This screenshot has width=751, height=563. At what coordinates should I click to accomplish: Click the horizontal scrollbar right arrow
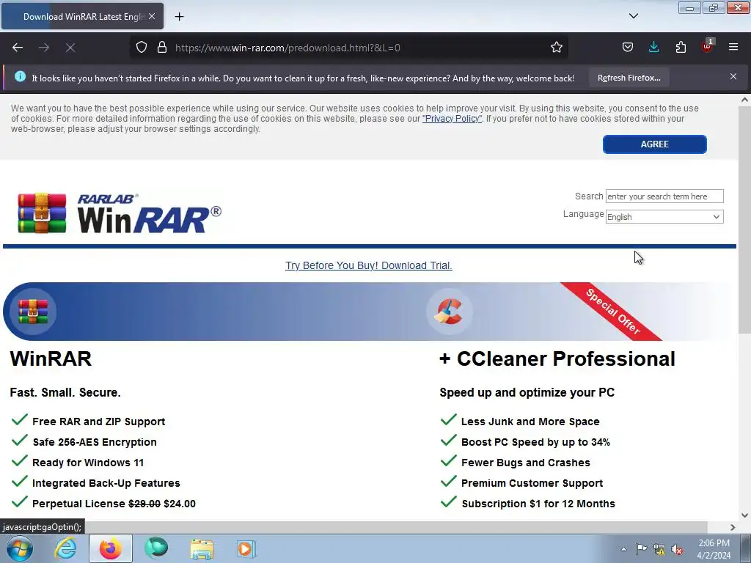[x=733, y=527]
